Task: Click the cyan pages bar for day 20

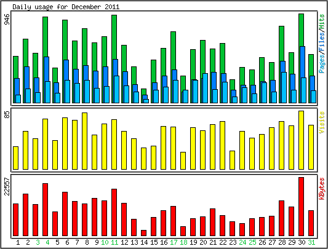Action: click(205, 89)
